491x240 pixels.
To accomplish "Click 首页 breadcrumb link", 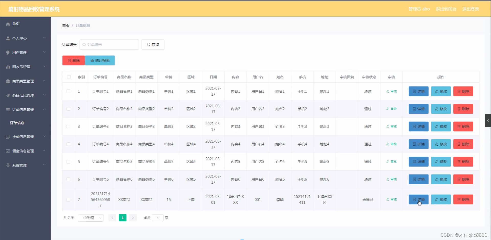I will (66, 26).
